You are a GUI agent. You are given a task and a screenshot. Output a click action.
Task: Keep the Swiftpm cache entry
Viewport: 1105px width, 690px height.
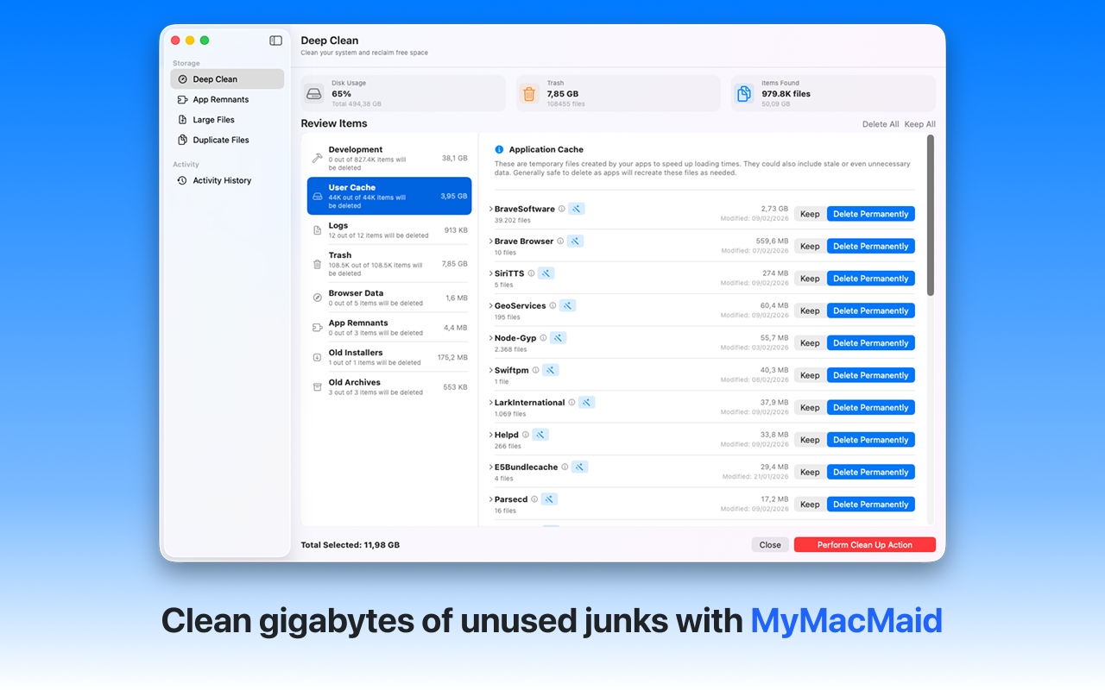coord(809,374)
